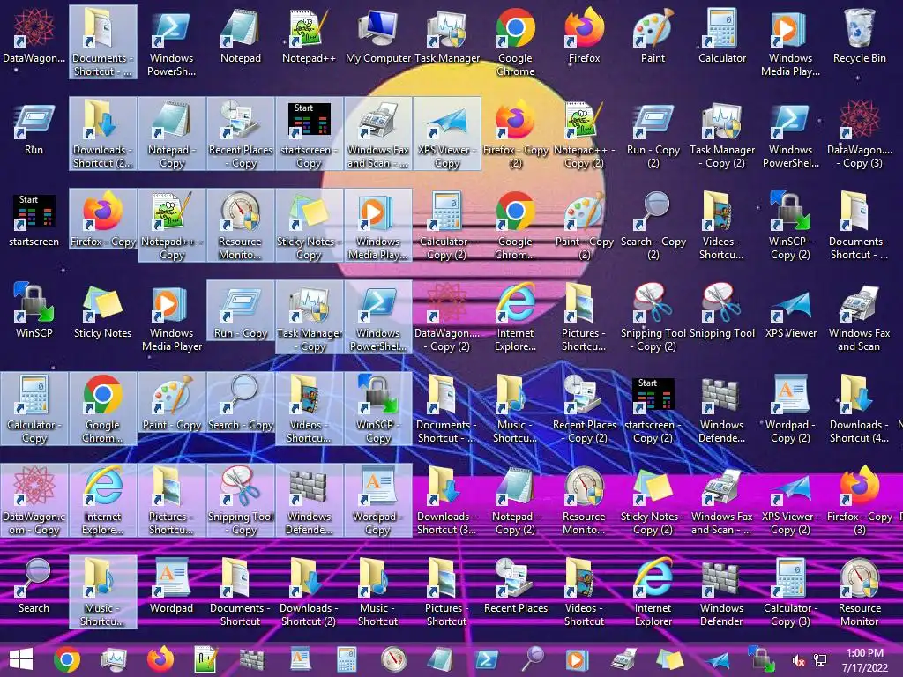Select the Paint - Copy (2) desktop icon
Screen dimensions: 903x677
pyautogui.click(x=584, y=227)
